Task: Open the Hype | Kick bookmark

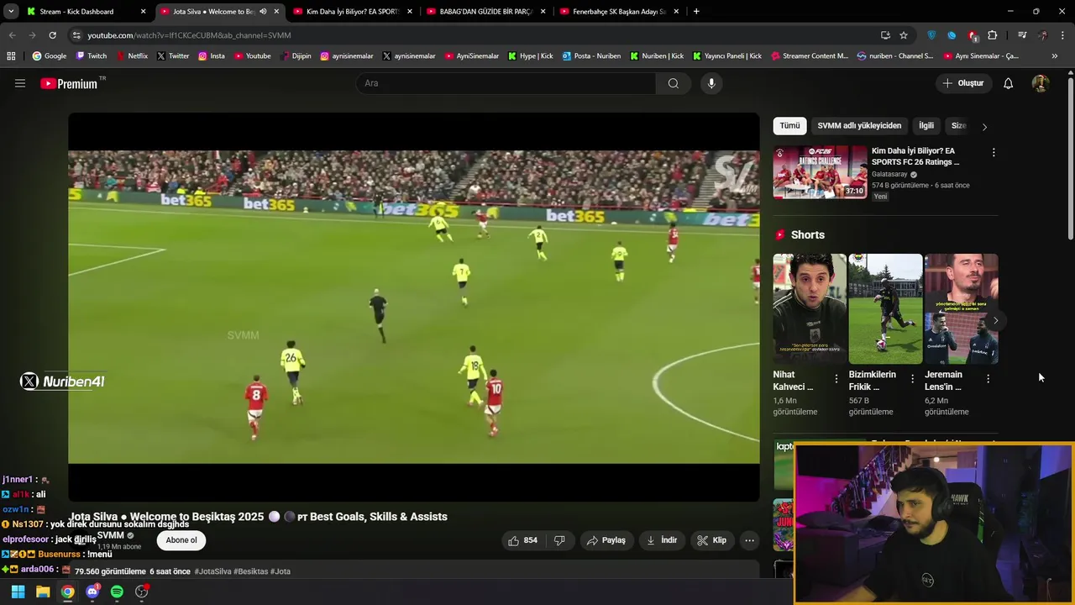Action: coord(530,56)
